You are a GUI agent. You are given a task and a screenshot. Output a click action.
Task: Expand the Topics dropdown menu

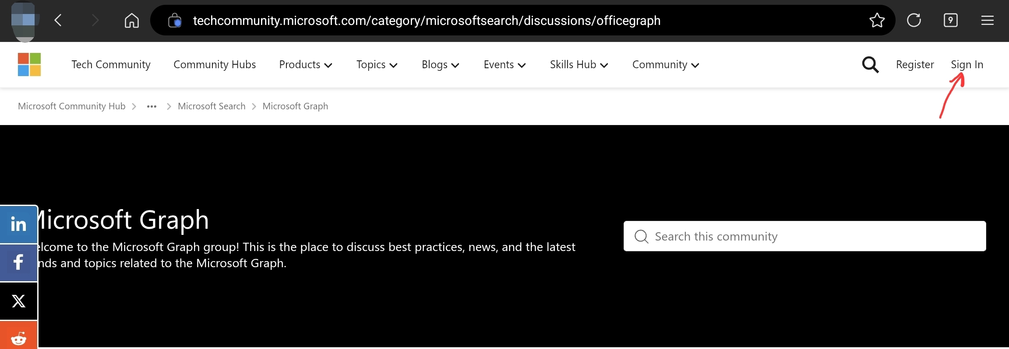pyautogui.click(x=377, y=65)
